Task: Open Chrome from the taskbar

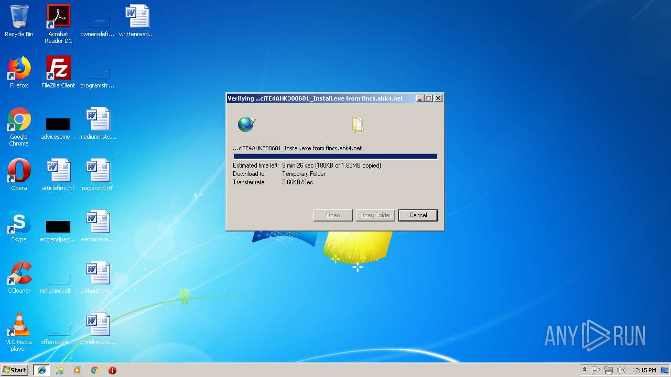Action: [94, 370]
